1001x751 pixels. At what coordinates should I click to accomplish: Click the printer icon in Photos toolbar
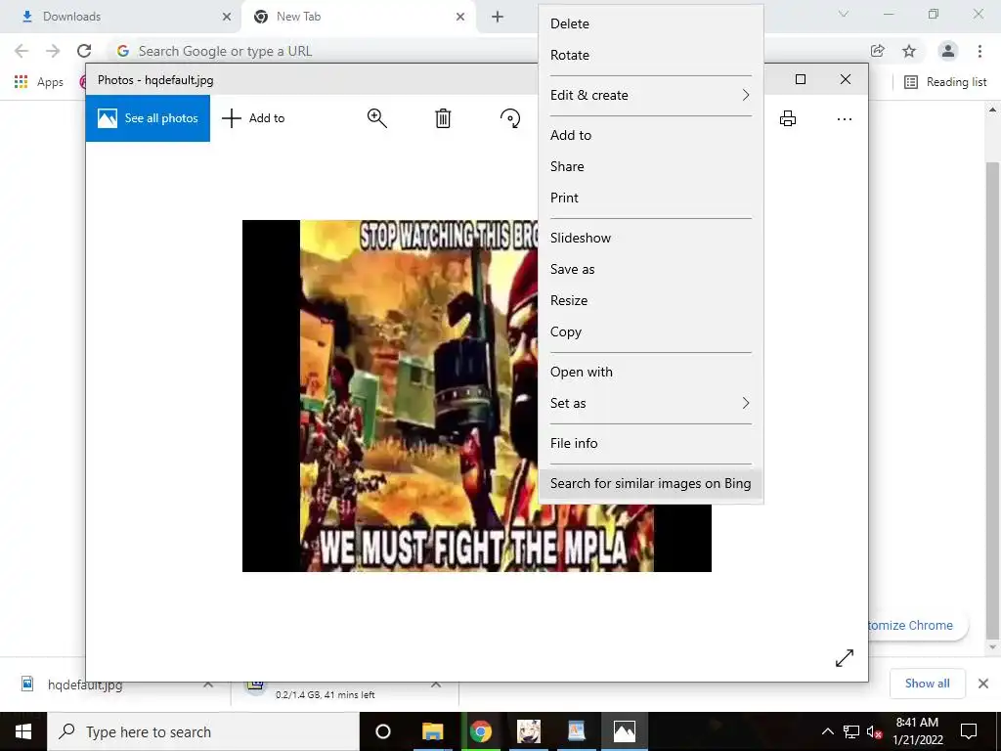tap(788, 118)
